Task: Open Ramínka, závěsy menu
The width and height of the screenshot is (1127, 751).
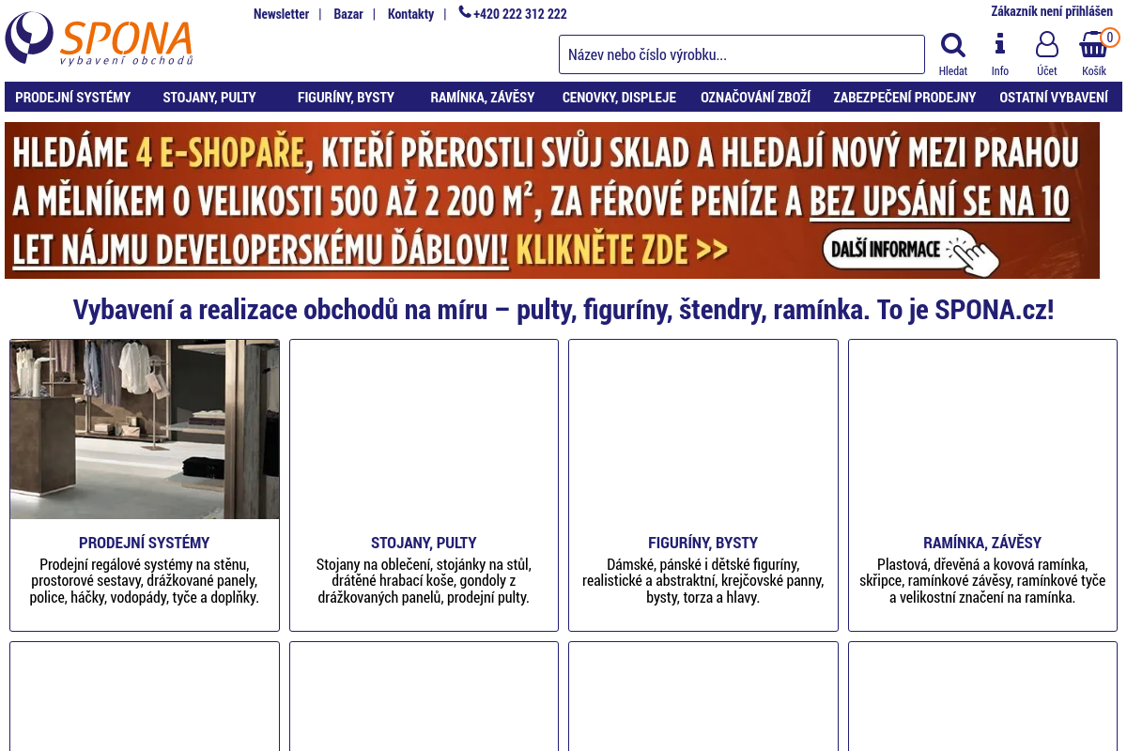Action: click(x=483, y=97)
